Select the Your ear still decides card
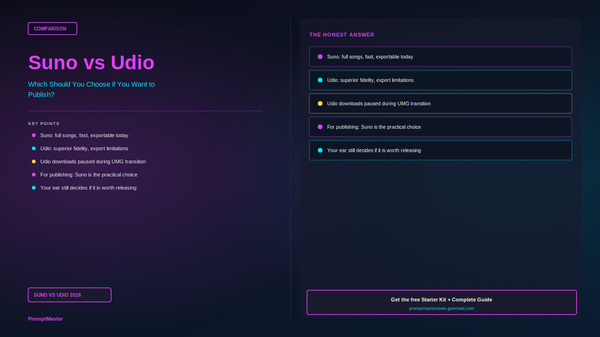The width and height of the screenshot is (600, 337). 440,150
